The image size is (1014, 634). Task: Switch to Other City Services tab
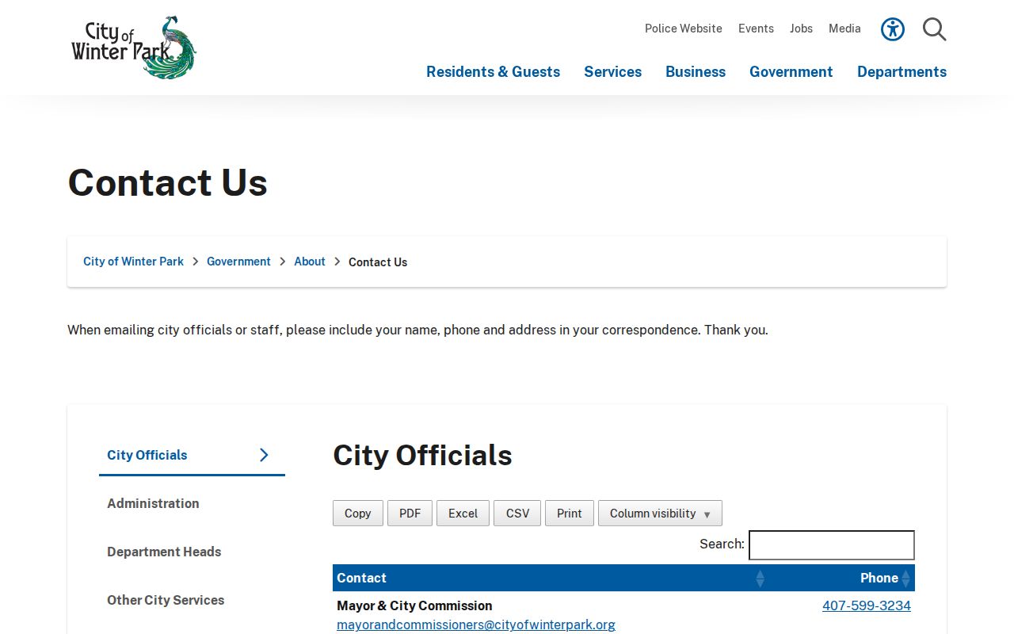click(192, 600)
